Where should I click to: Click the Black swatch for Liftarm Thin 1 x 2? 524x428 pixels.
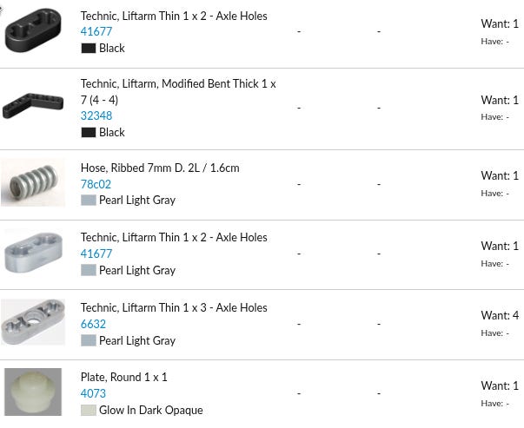point(89,49)
